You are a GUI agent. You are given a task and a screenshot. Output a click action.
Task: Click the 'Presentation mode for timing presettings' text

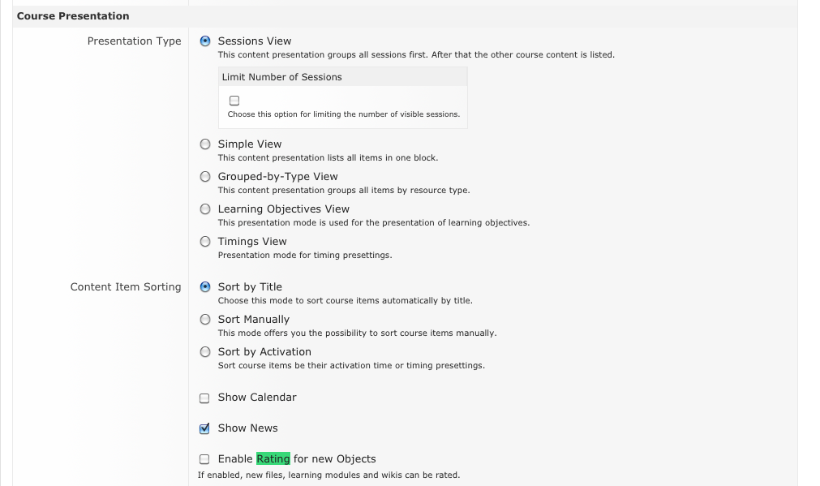304,256
